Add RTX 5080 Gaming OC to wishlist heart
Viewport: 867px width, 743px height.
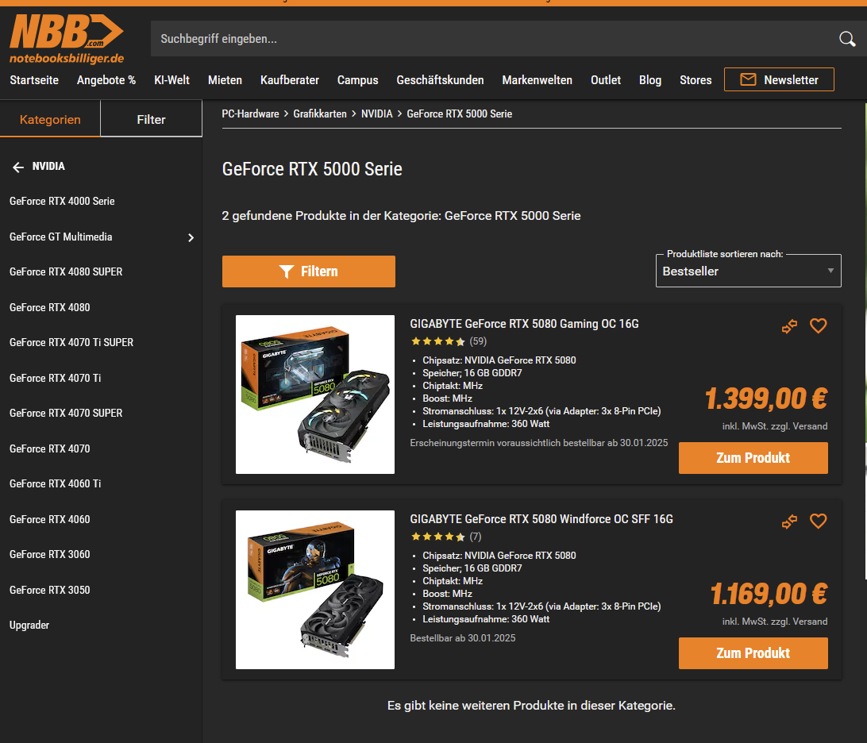(x=818, y=325)
